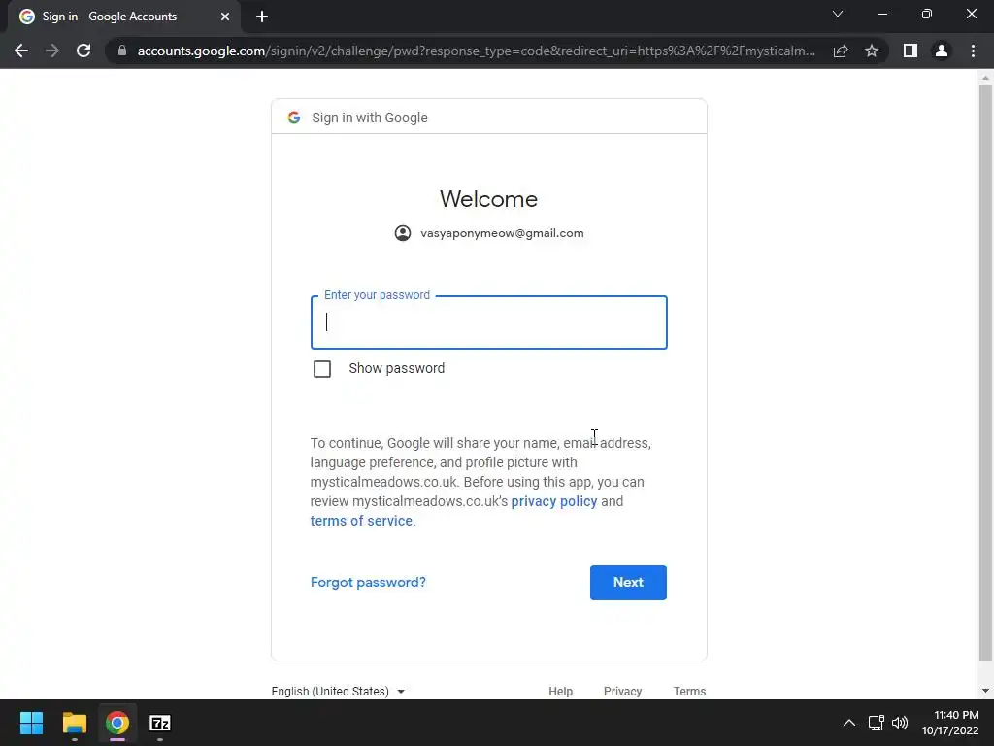Open the Terms footer link
Viewport: 994px width, 746px height.
690,692
